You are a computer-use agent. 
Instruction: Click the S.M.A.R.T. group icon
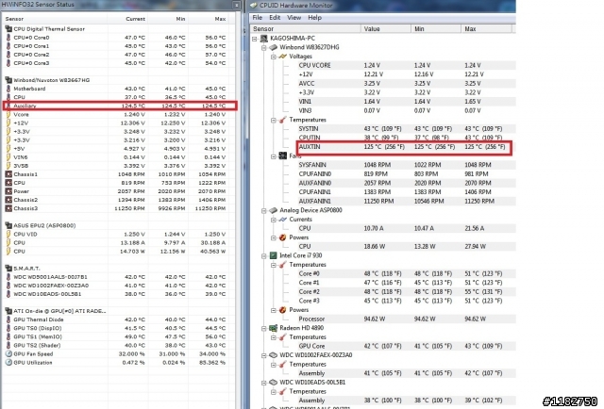[x=8, y=269]
